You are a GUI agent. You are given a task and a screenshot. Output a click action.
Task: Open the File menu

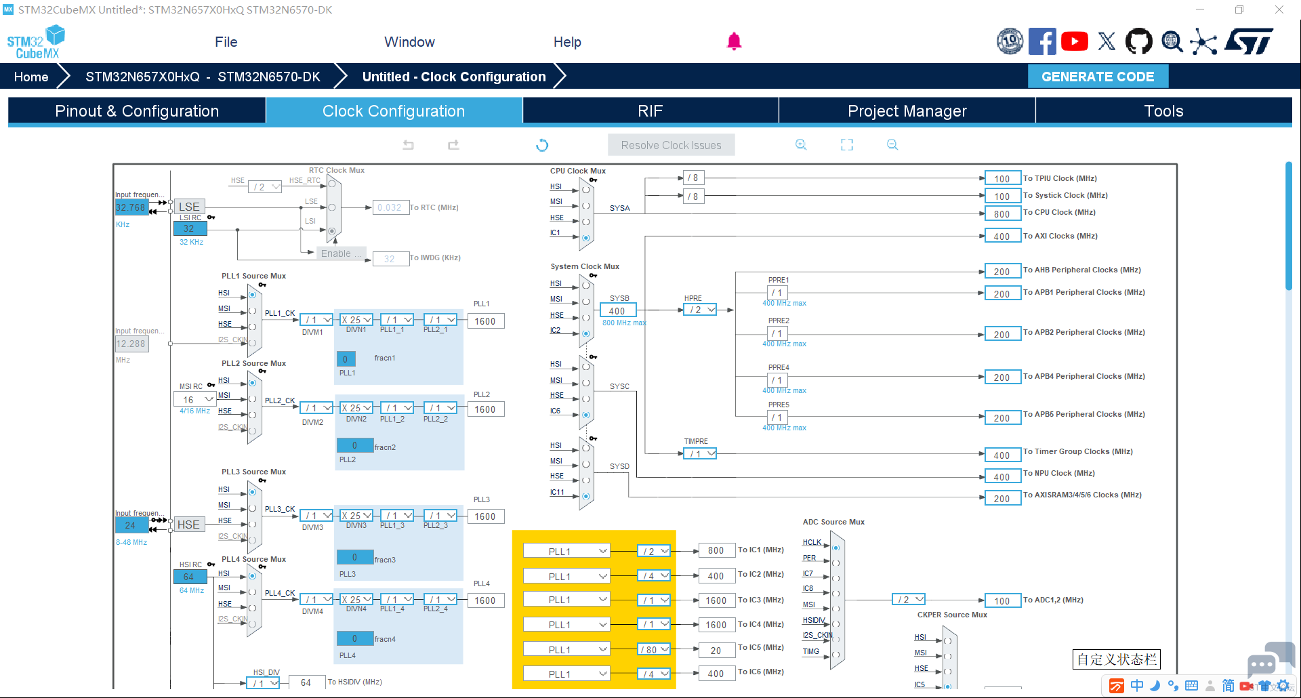tap(226, 42)
